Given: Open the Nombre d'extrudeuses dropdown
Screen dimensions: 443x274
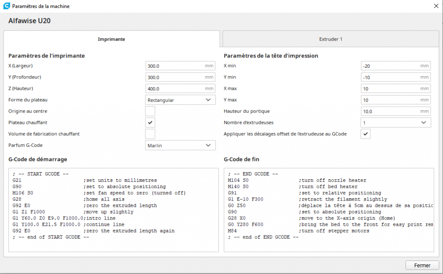Looking at the screenshot, I should point(396,123).
